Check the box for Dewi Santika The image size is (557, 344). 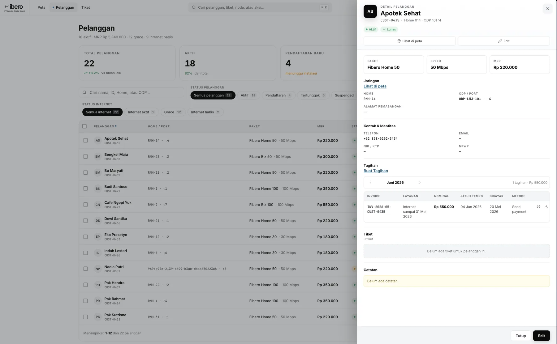(85, 221)
